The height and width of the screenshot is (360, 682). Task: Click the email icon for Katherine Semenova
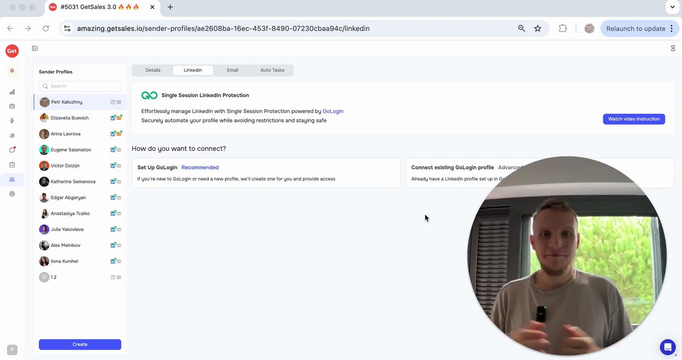[x=119, y=181]
